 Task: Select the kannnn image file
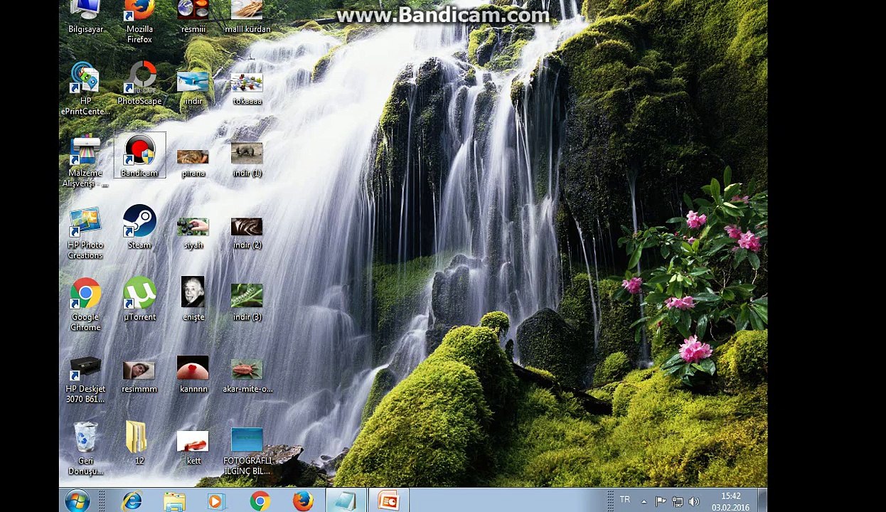(x=193, y=375)
